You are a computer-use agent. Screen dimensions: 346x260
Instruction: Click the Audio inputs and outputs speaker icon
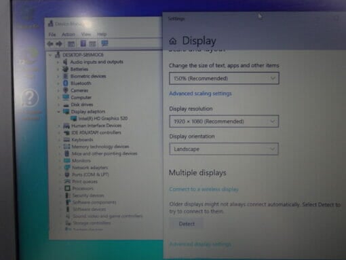tap(65, 62)
